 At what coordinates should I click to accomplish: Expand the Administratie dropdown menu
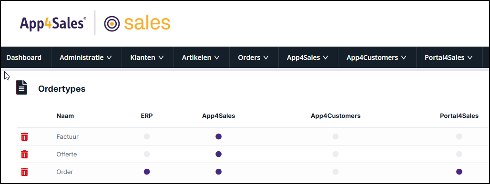pos(86,58)
